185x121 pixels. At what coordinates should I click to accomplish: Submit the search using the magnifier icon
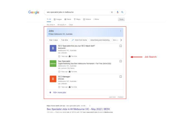[122, 12]
